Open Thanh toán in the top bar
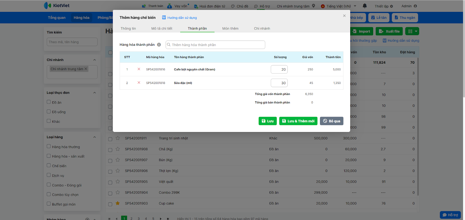Image resolution: width=465 pixels, height=220 pixels. 153,6
